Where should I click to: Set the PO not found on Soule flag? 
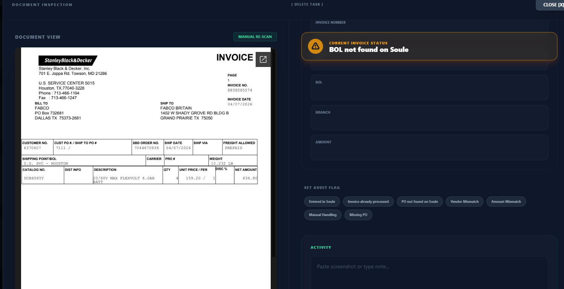[x=420, y=202]
